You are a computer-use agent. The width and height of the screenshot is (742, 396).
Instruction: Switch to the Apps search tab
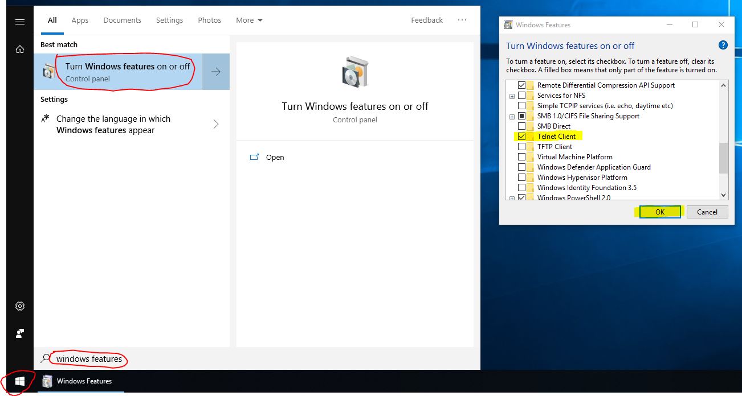coord(80,20)
